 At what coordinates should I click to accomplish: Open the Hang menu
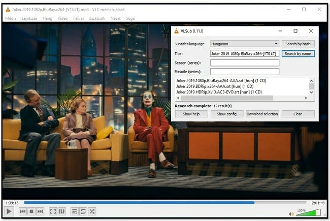coord(47,18)
